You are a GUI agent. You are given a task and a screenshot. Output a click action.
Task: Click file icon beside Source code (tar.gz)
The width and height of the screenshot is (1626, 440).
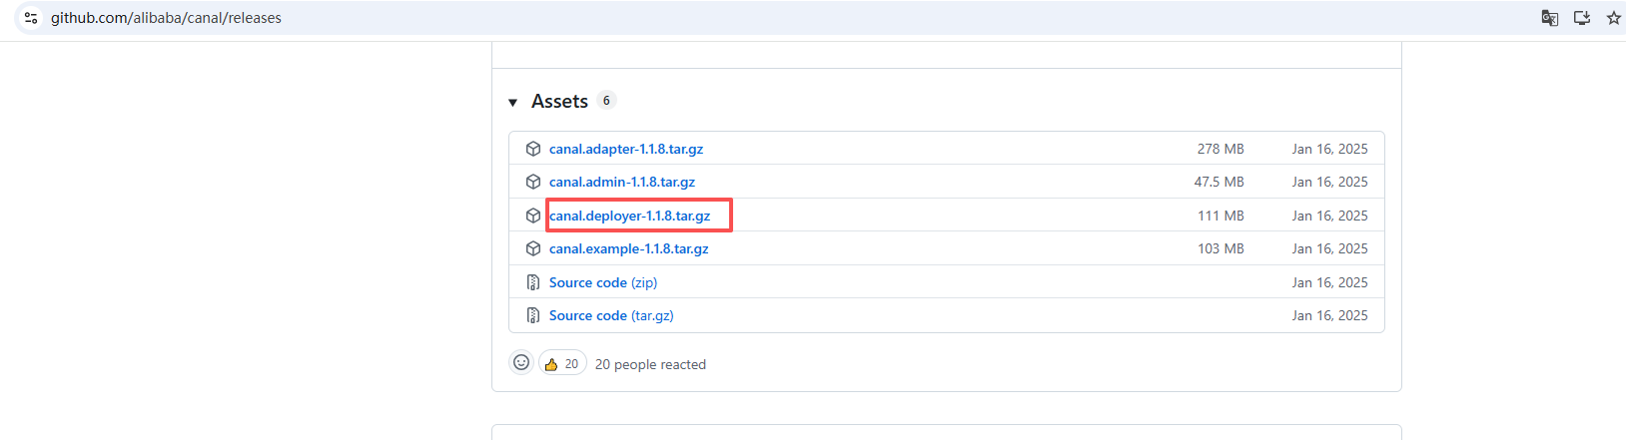[x=533, y=315]
